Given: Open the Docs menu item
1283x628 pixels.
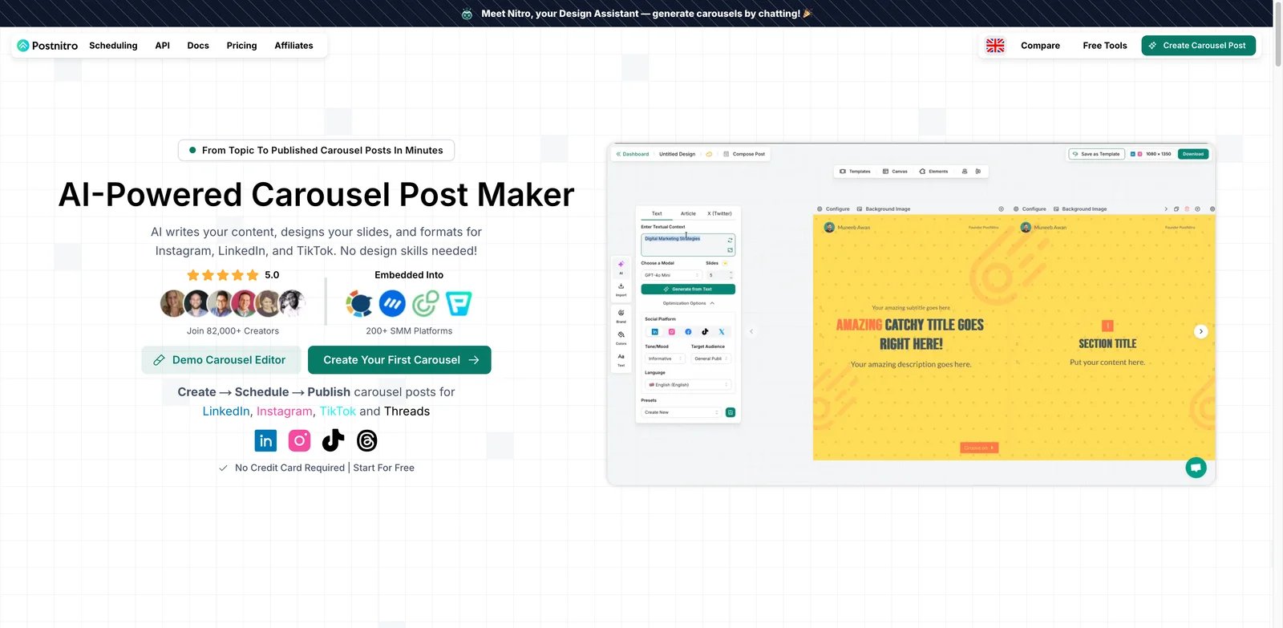Looking at the screenshot, I should (198, 46).
